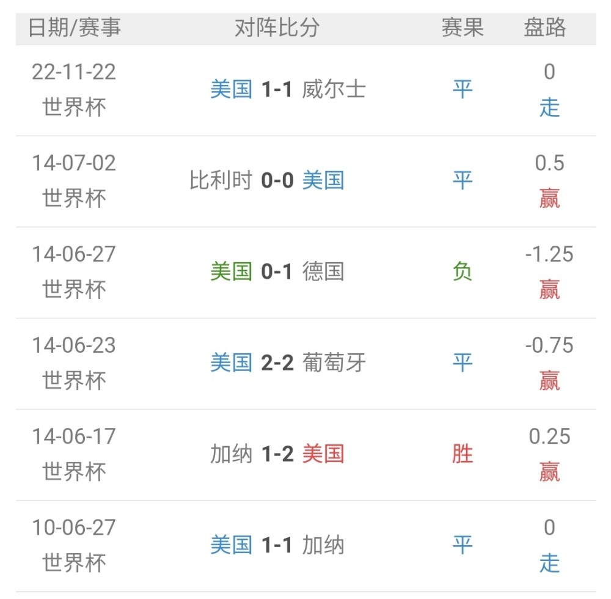Screen dimensions: 611x599
Task: Click the 1-1 score against 威尔士
Action: click(277, 90)
